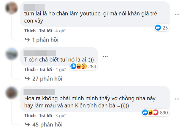Open three-dot menu next to "T còn chả biết" comment
The image size is (184, 130).
pyautogui.click(x=105, y=56)
